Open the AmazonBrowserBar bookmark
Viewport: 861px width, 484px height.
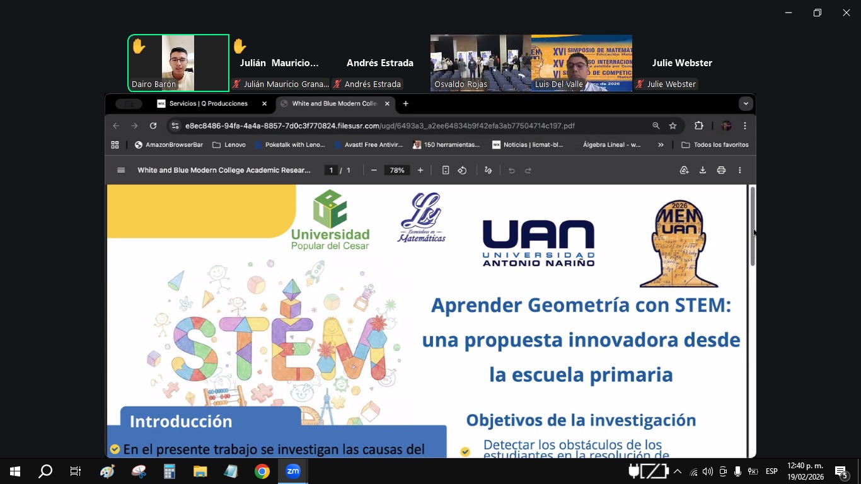(x=168, y=144)
